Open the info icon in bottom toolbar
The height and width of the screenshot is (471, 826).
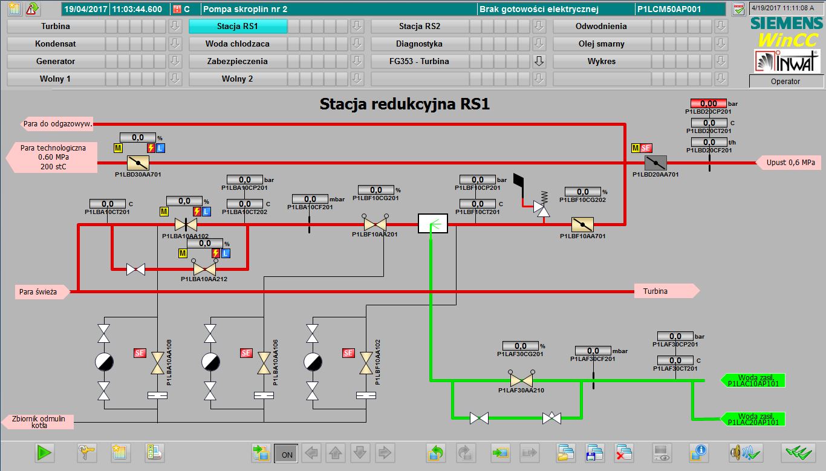698,452
